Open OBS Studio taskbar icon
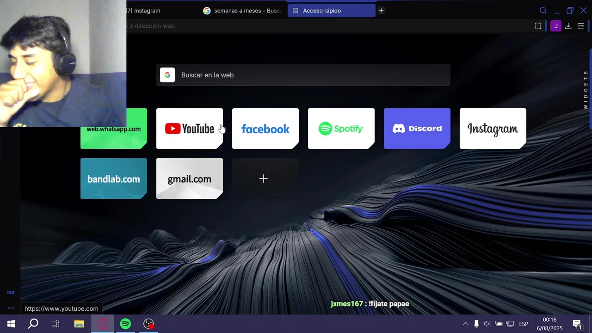 (148, 324)
